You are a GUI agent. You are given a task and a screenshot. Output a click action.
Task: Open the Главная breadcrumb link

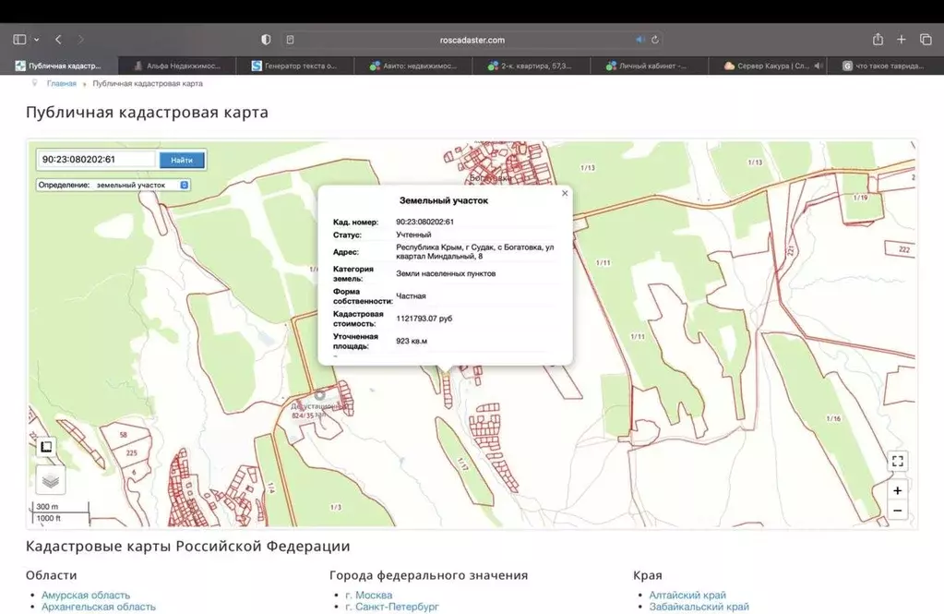[62, 83]
